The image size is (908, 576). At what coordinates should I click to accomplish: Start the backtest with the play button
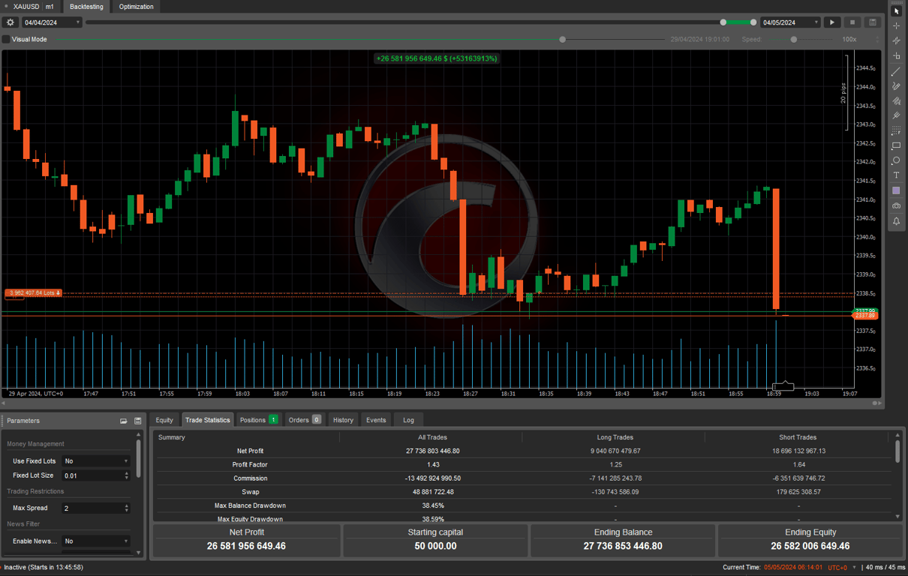[x=831, y=22]
